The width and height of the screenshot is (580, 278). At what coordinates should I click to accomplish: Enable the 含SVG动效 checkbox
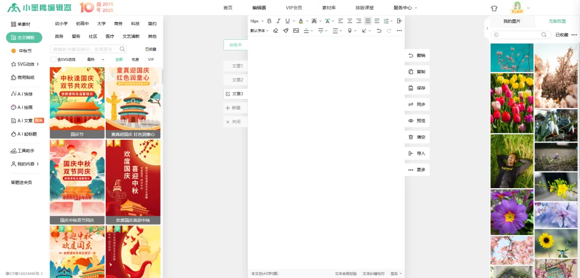click(x=53, y=60)
